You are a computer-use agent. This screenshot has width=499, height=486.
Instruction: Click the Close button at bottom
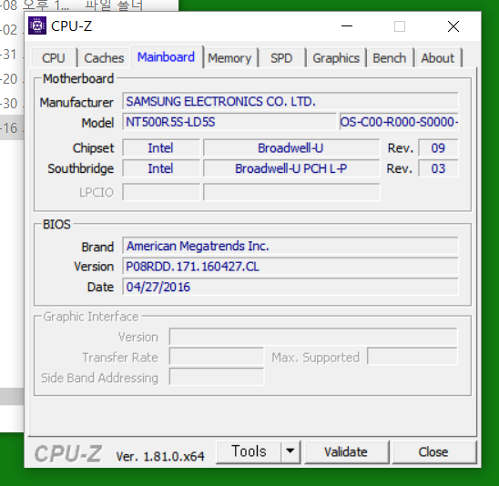(x=433, y=452)
